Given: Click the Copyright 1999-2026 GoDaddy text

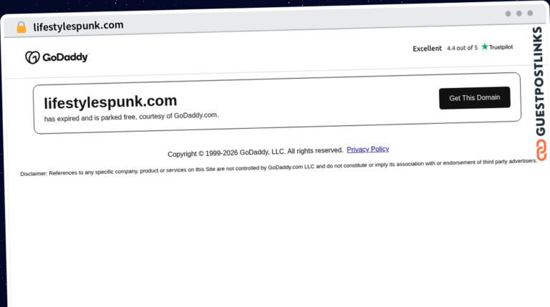Looking at the screenshot, I should [x=256, y=152].
